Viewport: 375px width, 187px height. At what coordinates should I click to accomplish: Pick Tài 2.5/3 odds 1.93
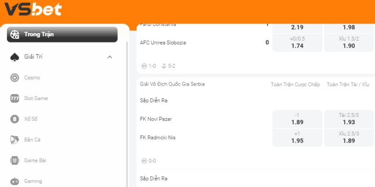349,119
